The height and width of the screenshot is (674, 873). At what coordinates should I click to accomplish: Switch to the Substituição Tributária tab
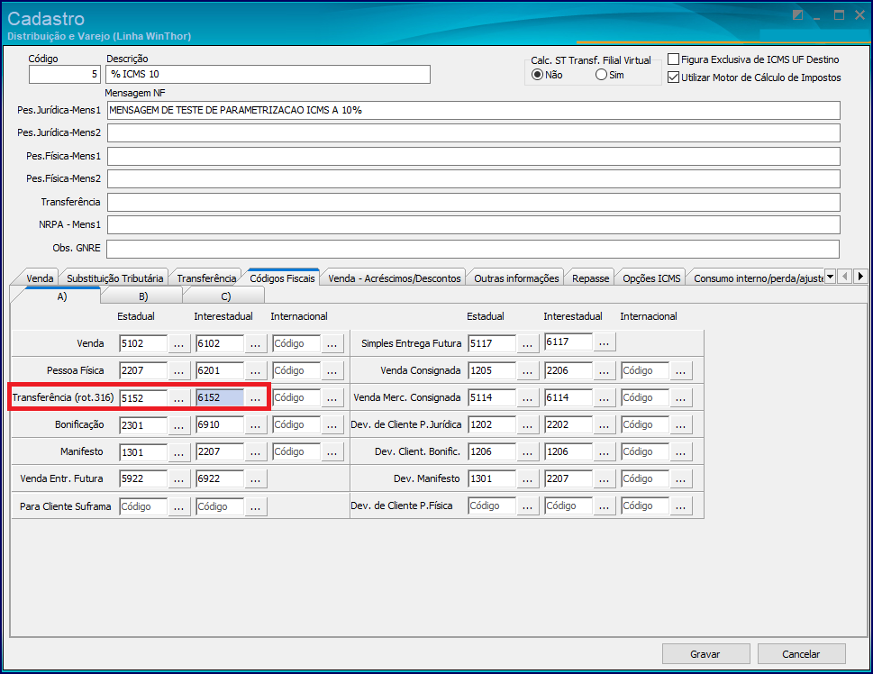coord(114,278)
